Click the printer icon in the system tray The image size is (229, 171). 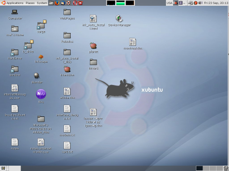click(191, 3)
